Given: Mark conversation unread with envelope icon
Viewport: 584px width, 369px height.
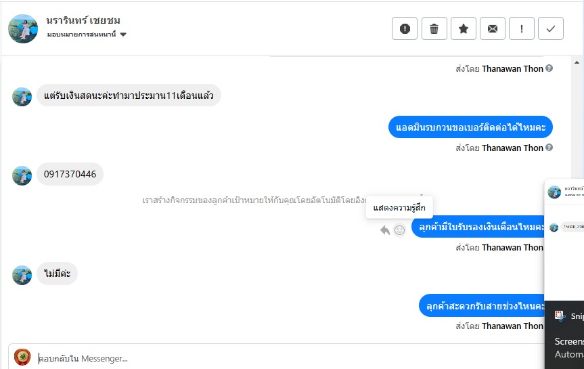Looking at the screenshot, I should (493, 28).
